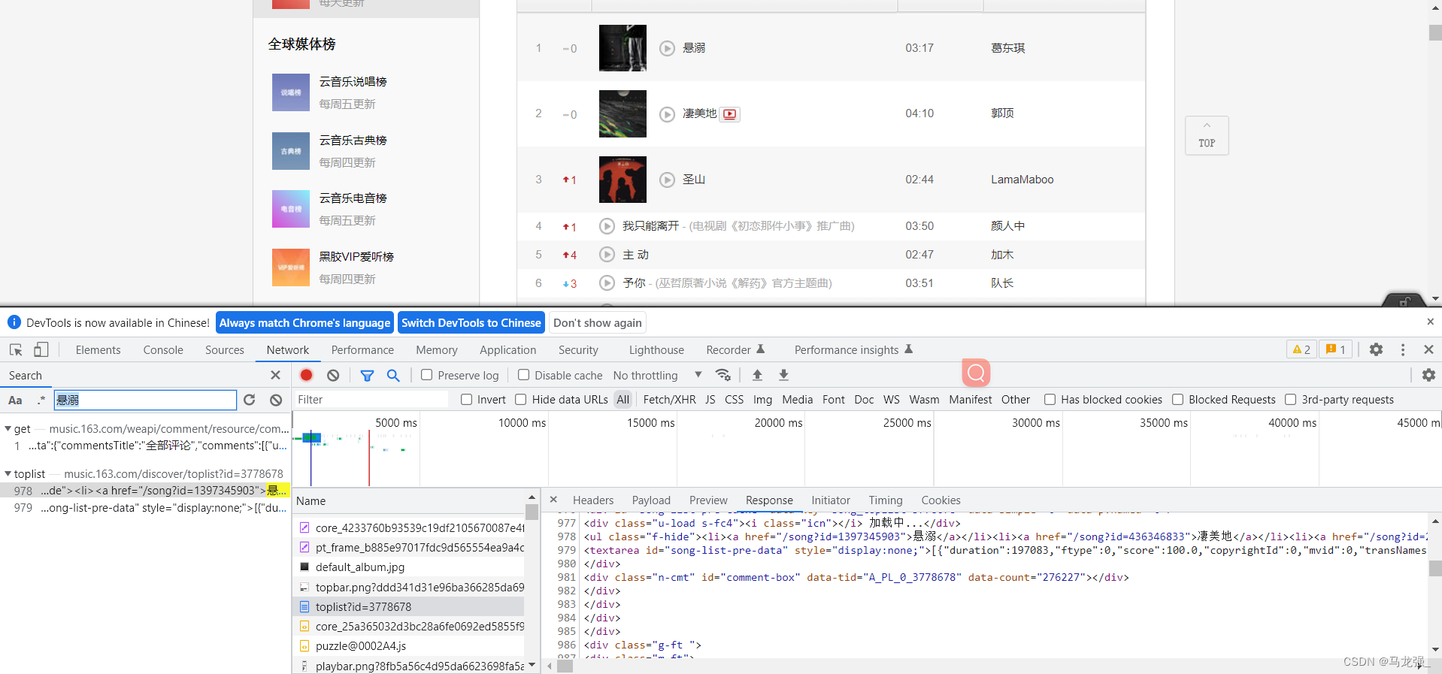Open the Timing tab of the request

pyautogui.click(x=886, y=500)
